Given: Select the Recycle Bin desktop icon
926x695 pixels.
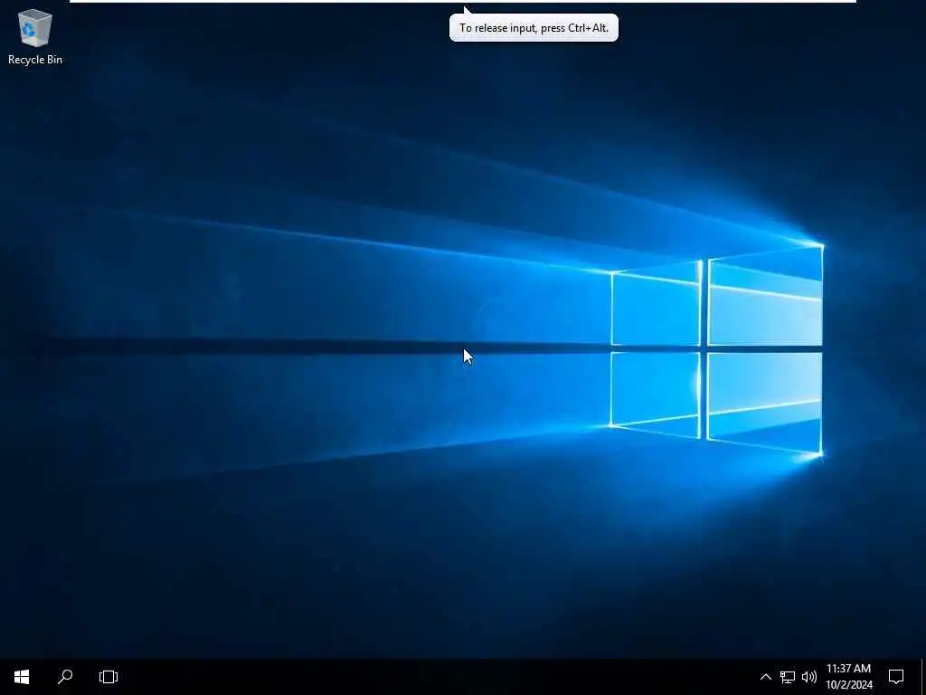Looking at the screenshot, I should tap(35, 36).
